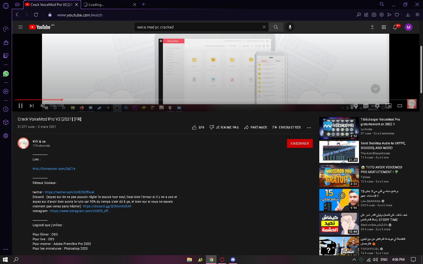Unmute the video player volume
Screen dimensions: 423x264
click(x=43, y=106)
